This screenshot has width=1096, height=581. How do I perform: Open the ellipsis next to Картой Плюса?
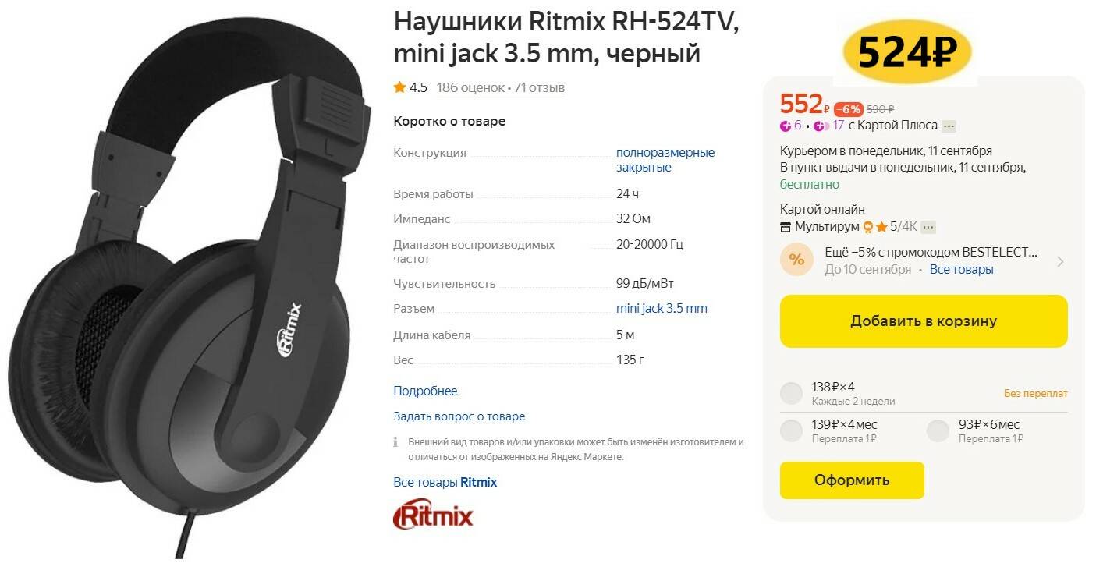(x=949, y=126)
